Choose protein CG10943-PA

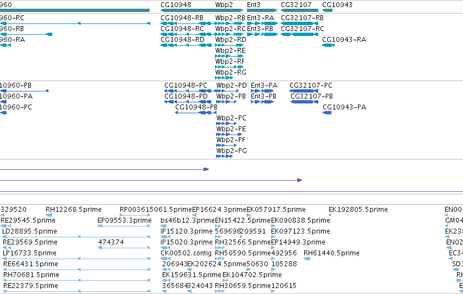tap(344, 107)
